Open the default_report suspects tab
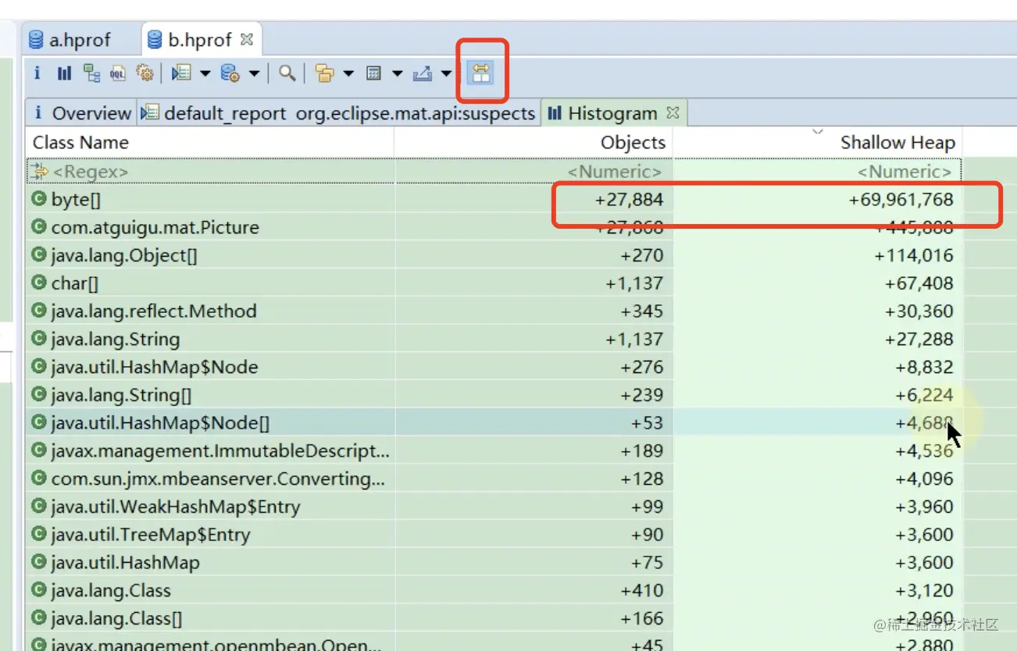 340,113
